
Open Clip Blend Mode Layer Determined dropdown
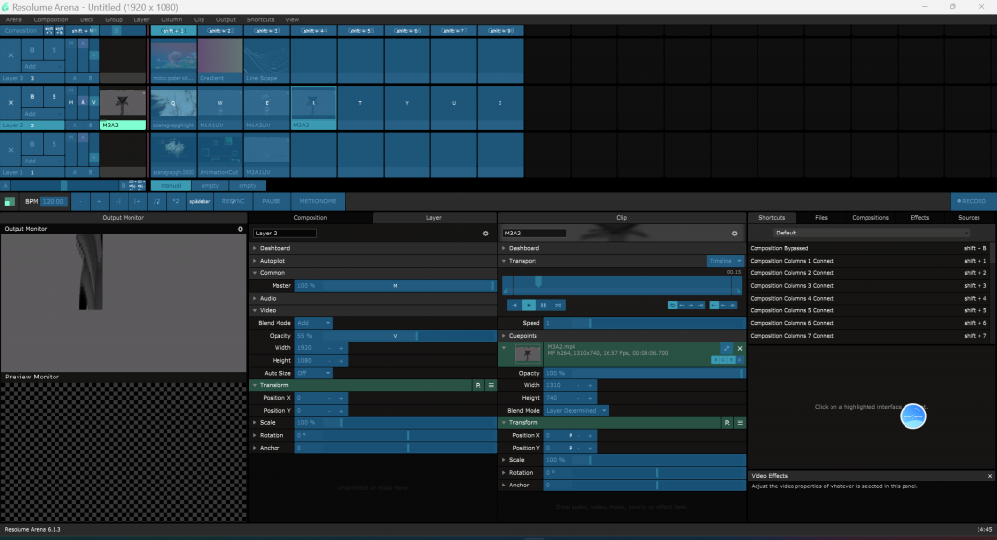pyautogui.click(x=575, y=411)
